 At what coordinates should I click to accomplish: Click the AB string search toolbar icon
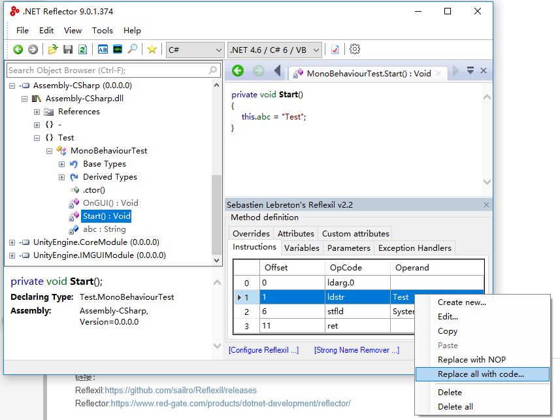[x=103, y=49]
